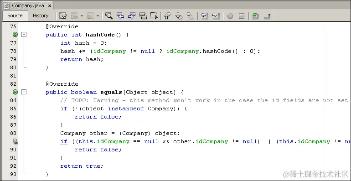
Task: Select the Company.java editor tab
Action: click(28, 5)
